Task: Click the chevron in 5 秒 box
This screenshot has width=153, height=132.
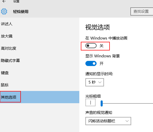Action: tap(100, 82)
